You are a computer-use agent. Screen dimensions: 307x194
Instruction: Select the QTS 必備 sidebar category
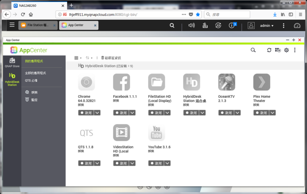point(31,81)
